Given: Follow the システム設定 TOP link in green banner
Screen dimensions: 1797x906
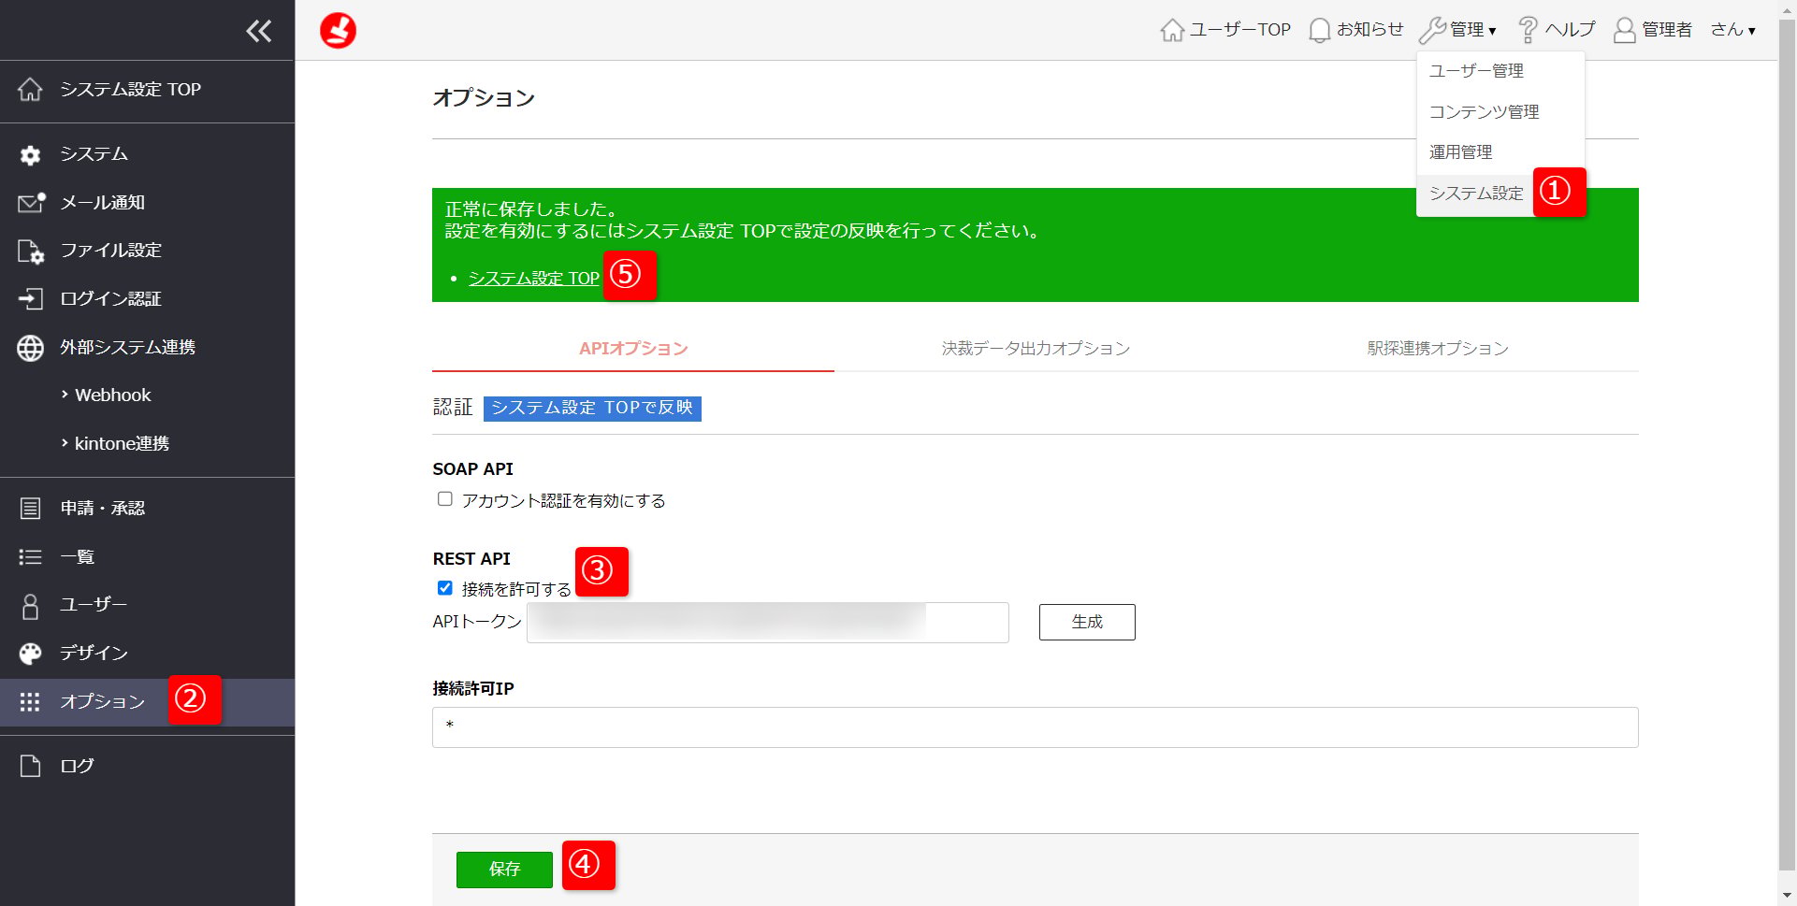Looking at the screenshot, I should pyautogui.click(x=533, y=279).
